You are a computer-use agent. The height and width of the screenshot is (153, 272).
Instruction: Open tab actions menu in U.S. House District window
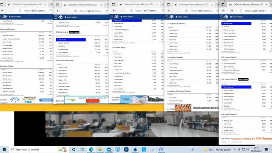tap(223, 4)
